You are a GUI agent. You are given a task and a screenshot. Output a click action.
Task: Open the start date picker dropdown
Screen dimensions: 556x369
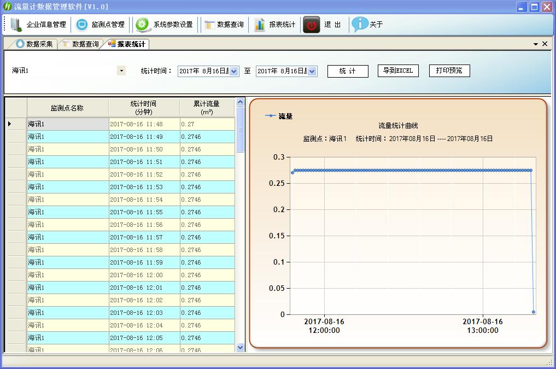234,71
